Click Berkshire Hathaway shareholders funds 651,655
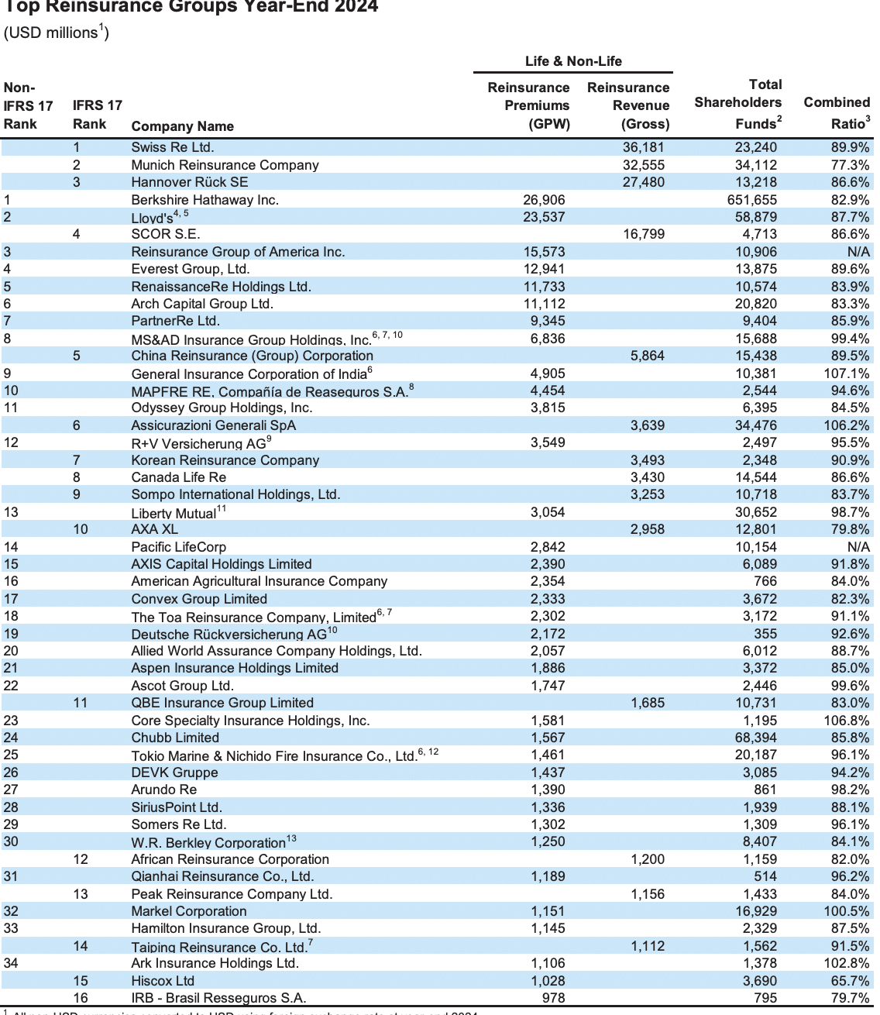Viewport: 880px width, 1015px height. point(751,200)
